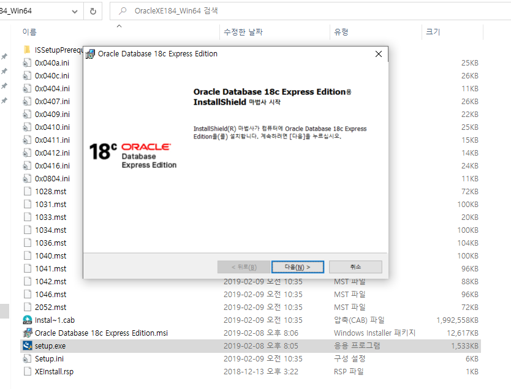Select 1042.mst file icon
Viewport: 511px width, 389px height.
click(28, 281)
